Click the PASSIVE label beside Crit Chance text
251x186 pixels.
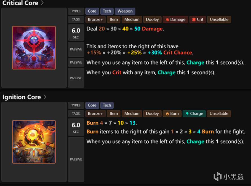[x=76, y=49]
